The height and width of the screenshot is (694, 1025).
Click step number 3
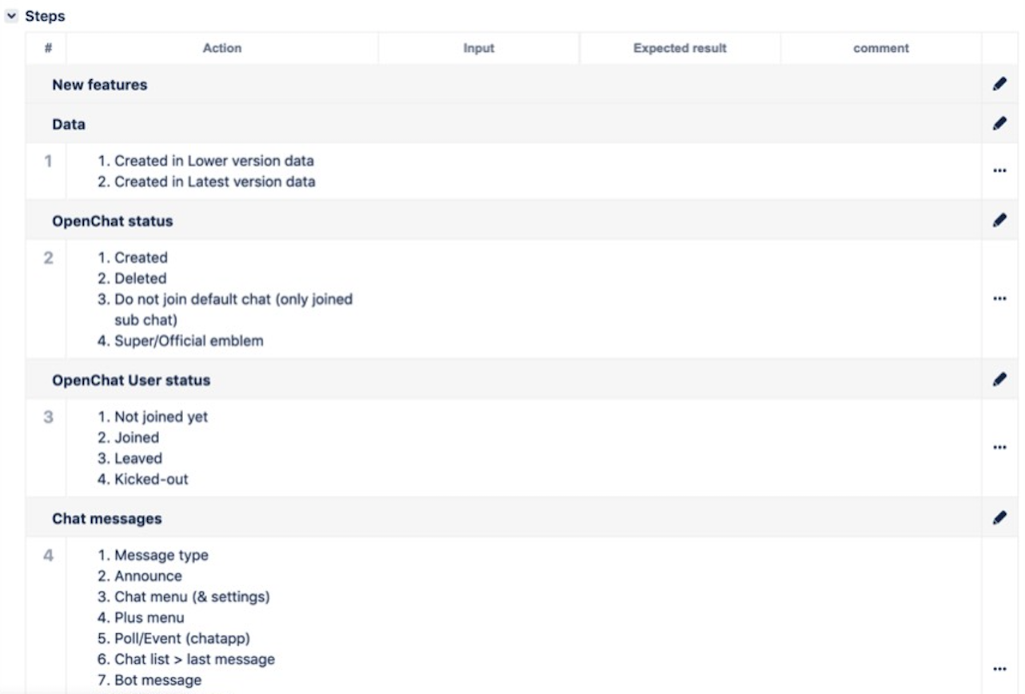48,417
